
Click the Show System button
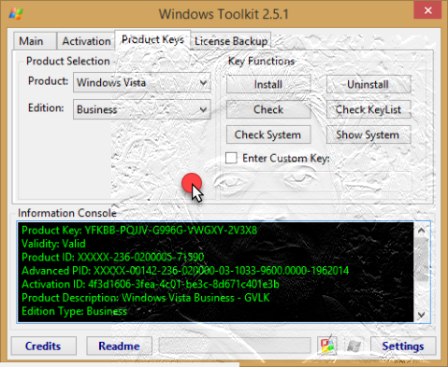(x=369, y=134)
